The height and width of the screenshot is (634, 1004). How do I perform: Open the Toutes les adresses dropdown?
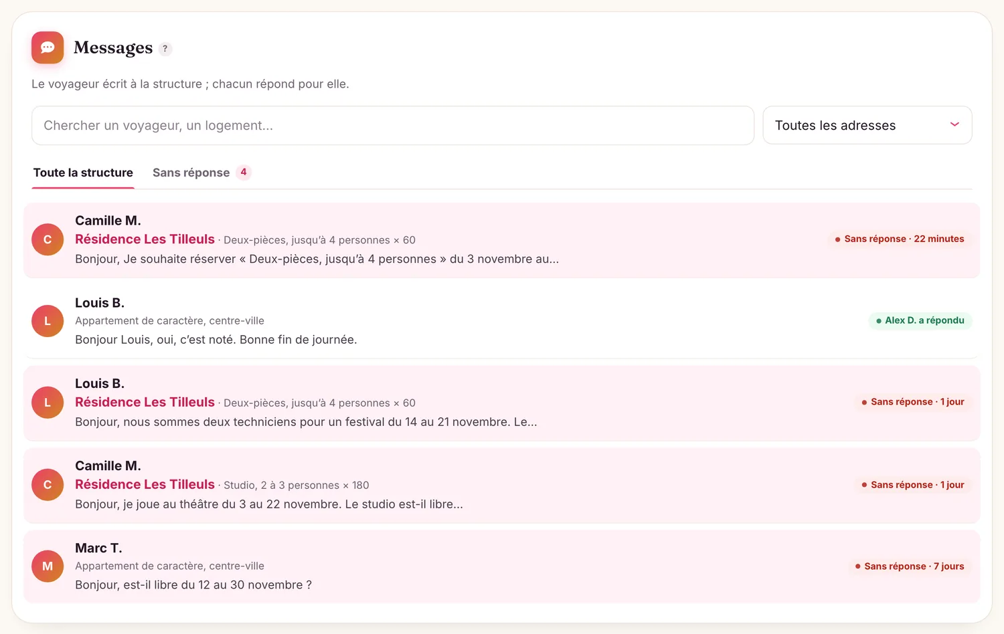(867, 125)
